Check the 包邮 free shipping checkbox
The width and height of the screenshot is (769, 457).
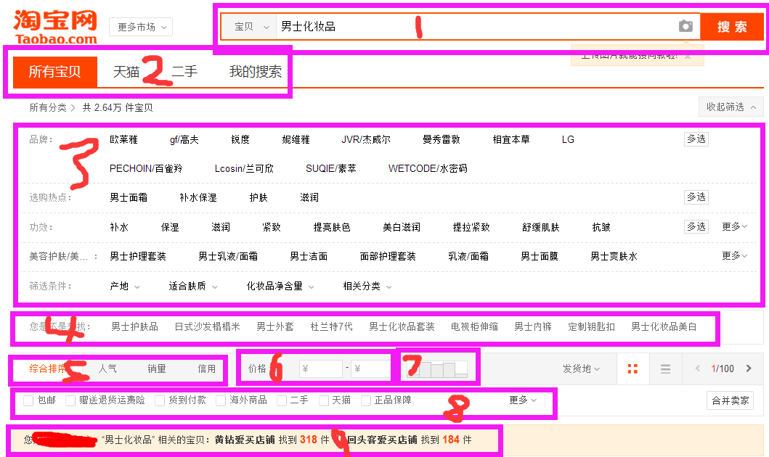(28, 400)
